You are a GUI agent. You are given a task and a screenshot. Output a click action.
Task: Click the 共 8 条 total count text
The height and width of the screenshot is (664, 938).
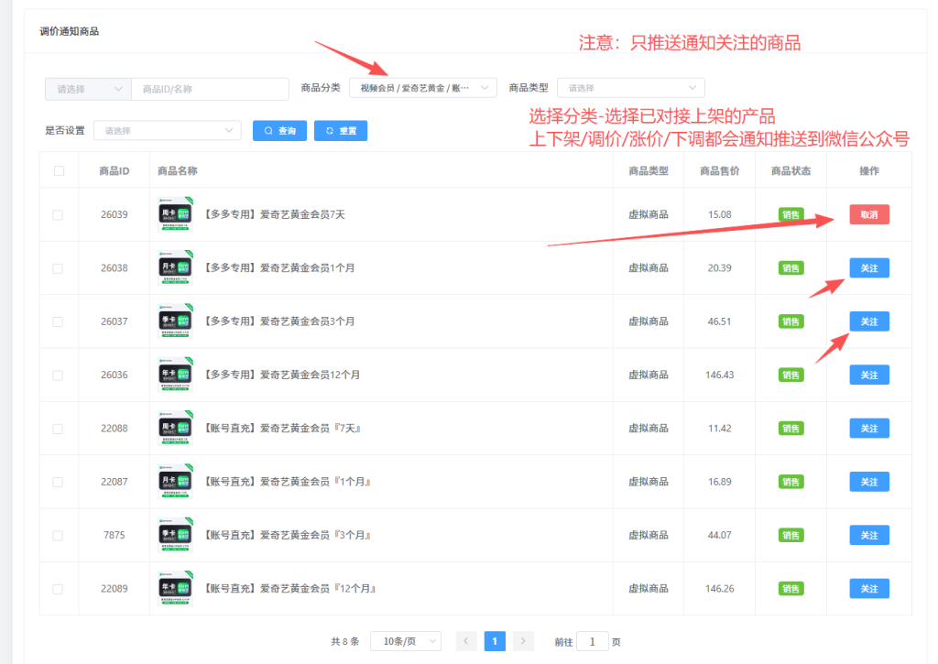coord(345,641)
